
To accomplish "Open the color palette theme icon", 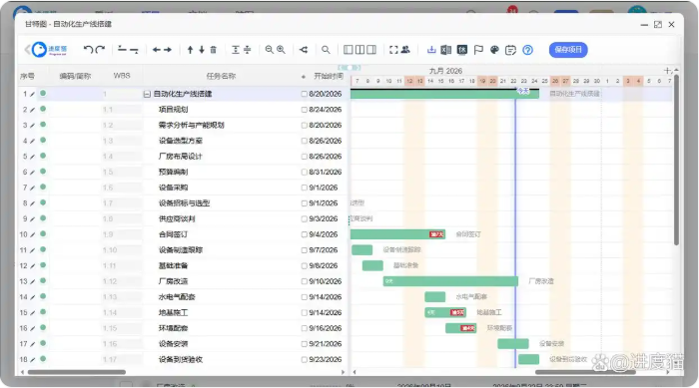I will 494,50.
